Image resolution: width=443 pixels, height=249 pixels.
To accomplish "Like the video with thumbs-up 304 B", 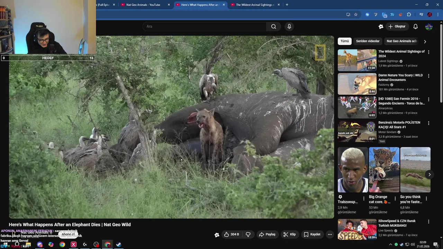I will (x=232, y=234).
